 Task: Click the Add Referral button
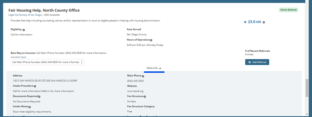[257, 62]
